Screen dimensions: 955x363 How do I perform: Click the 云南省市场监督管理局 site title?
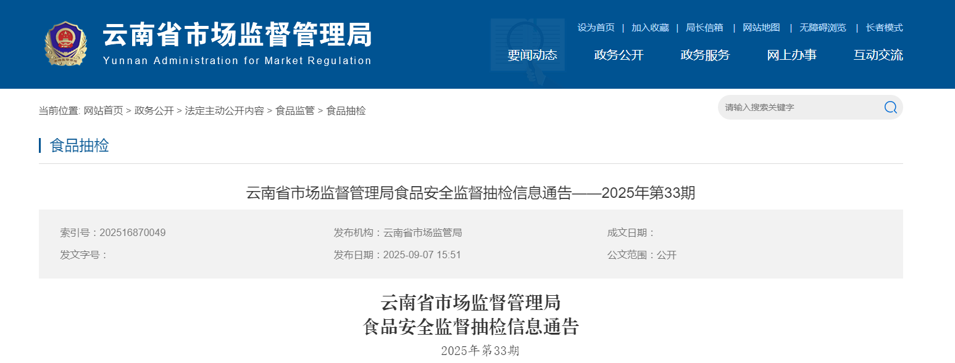click(x=237, y=35)
